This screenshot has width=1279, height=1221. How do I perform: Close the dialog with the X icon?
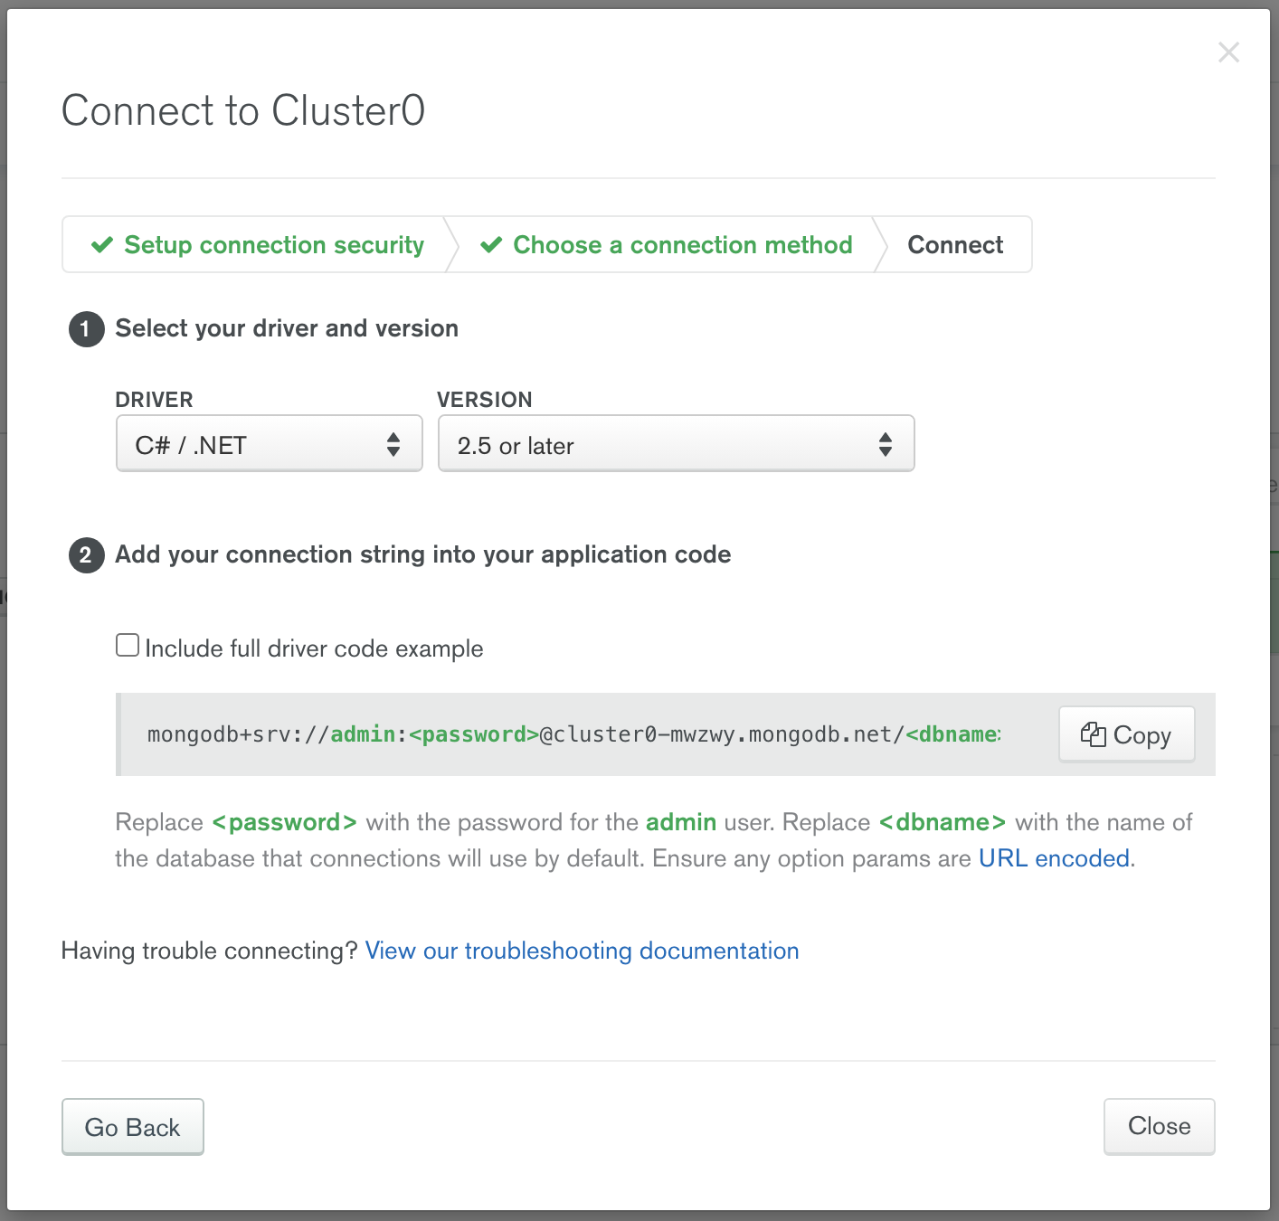1228,52
